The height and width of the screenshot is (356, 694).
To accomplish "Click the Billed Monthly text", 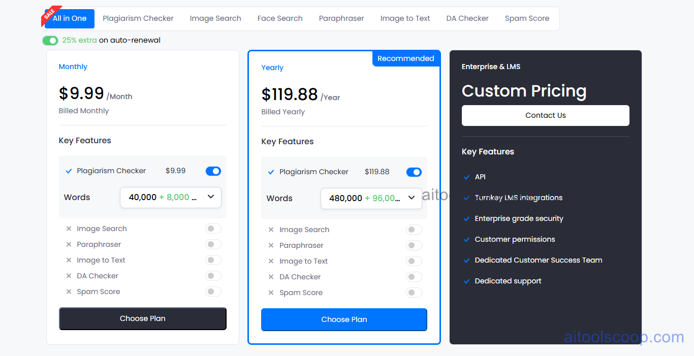I will [x=84, y=111].
